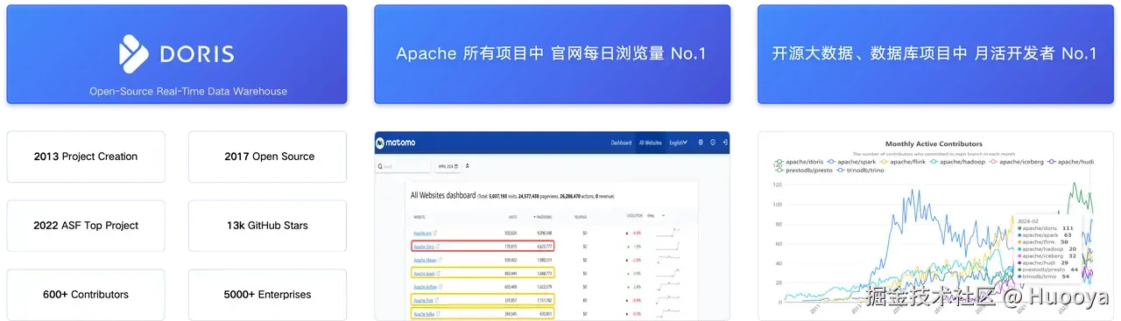Image resolution: width=1121 pixels, height=321 pixels.
Task: Click the sign-in arrow icon in the Matomo header
Action: coord(725,142)
